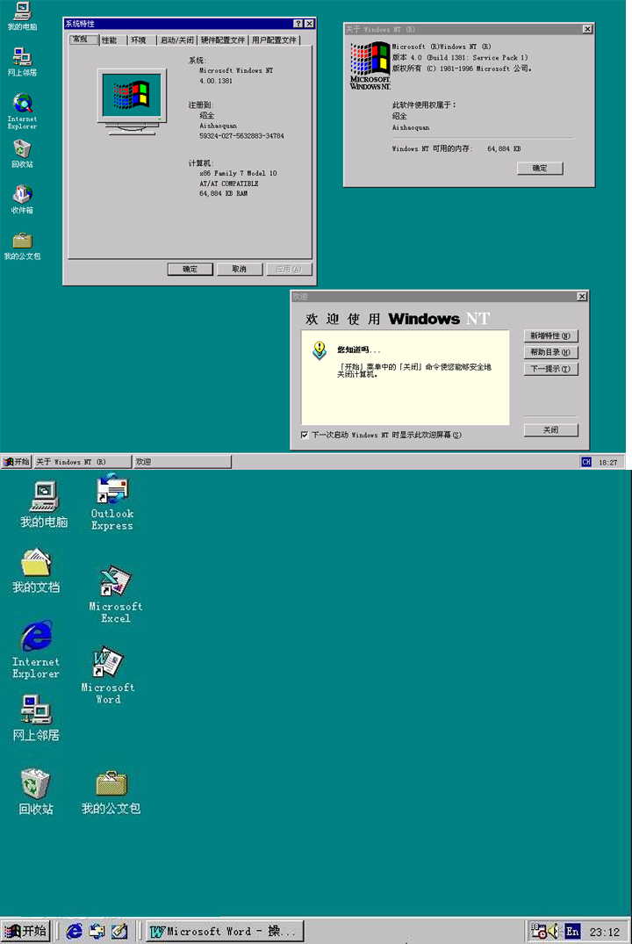Image resolution: width=632 pixels, height=944 pixels.
Task: Click the Outlook Express quick launch icon
Action: [97, 931]
